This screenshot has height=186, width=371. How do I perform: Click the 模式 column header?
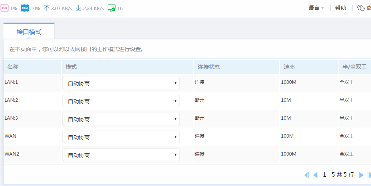pos(127,67)
